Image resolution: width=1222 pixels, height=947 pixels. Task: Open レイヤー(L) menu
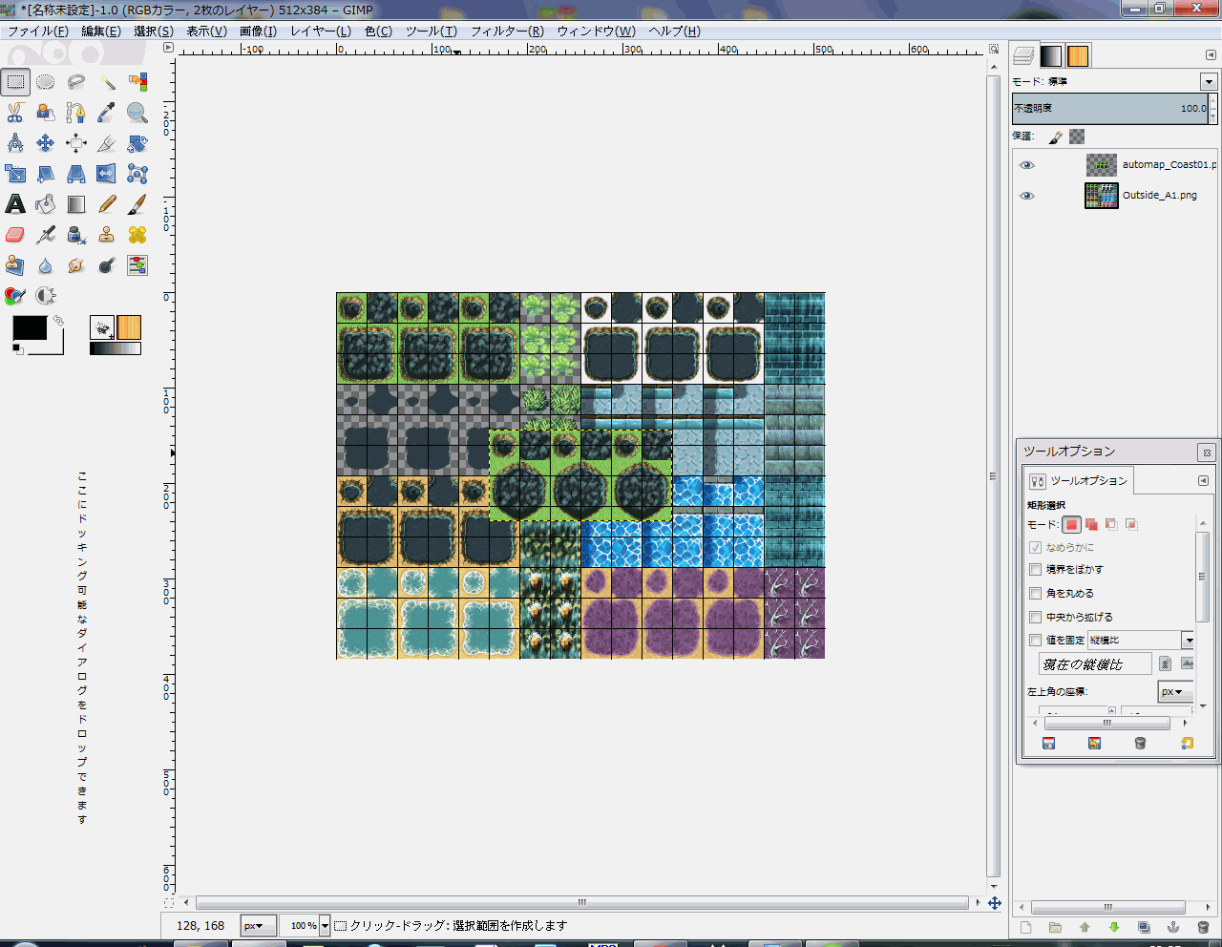[321, 31]
